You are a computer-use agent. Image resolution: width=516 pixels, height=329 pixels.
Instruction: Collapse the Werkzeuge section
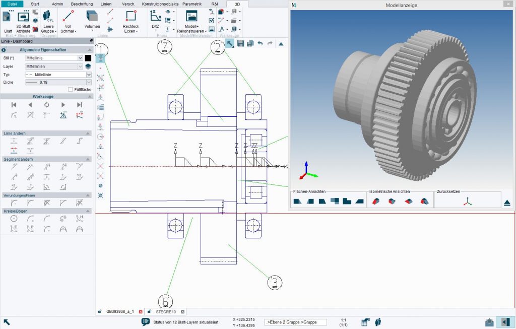pos(88,96)
